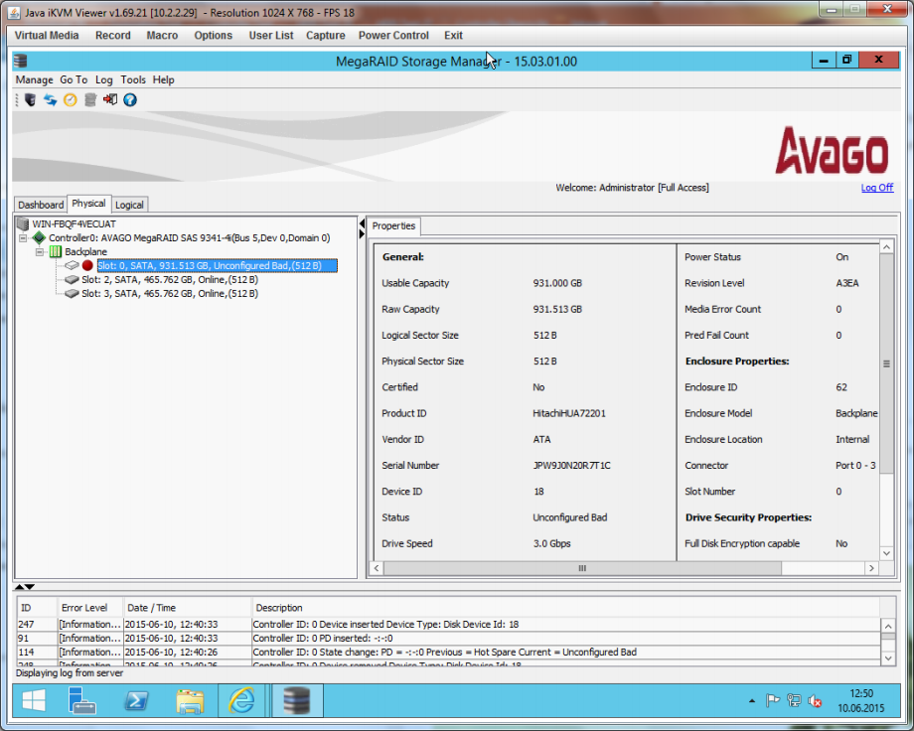Click the gray database stack toolbar icon
The image size is (914, 731).
(90, 99)
